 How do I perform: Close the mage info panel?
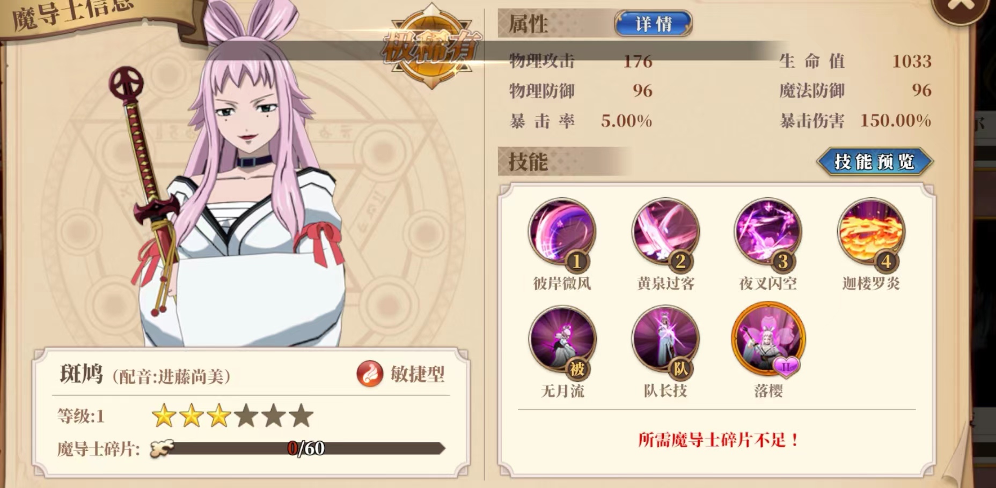(961, 6)
